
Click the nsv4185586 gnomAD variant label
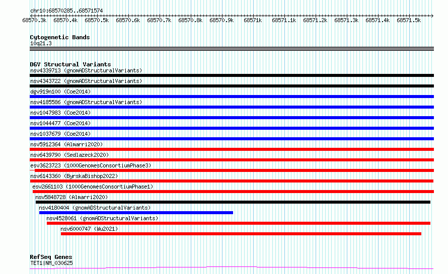pos(86,102)
